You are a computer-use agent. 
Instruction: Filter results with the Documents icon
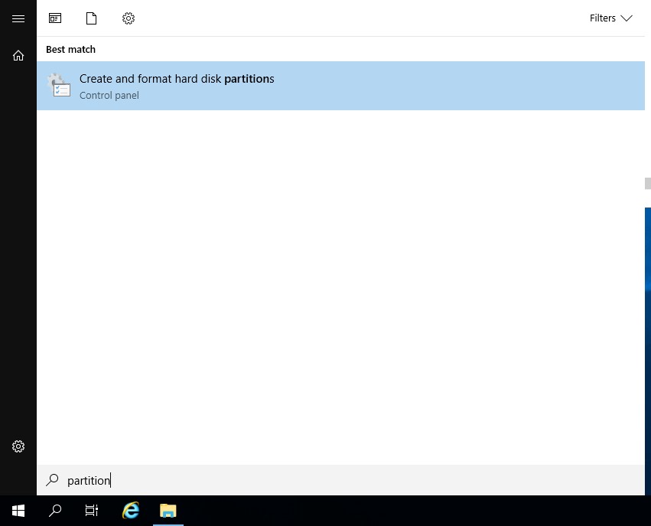coord(91,18)
